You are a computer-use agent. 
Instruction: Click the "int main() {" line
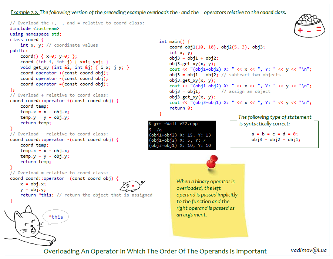tap(175, 41)
